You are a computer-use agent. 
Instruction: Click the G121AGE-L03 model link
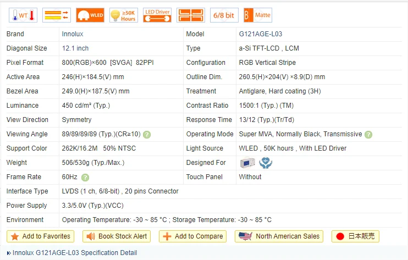click(261, 34)
